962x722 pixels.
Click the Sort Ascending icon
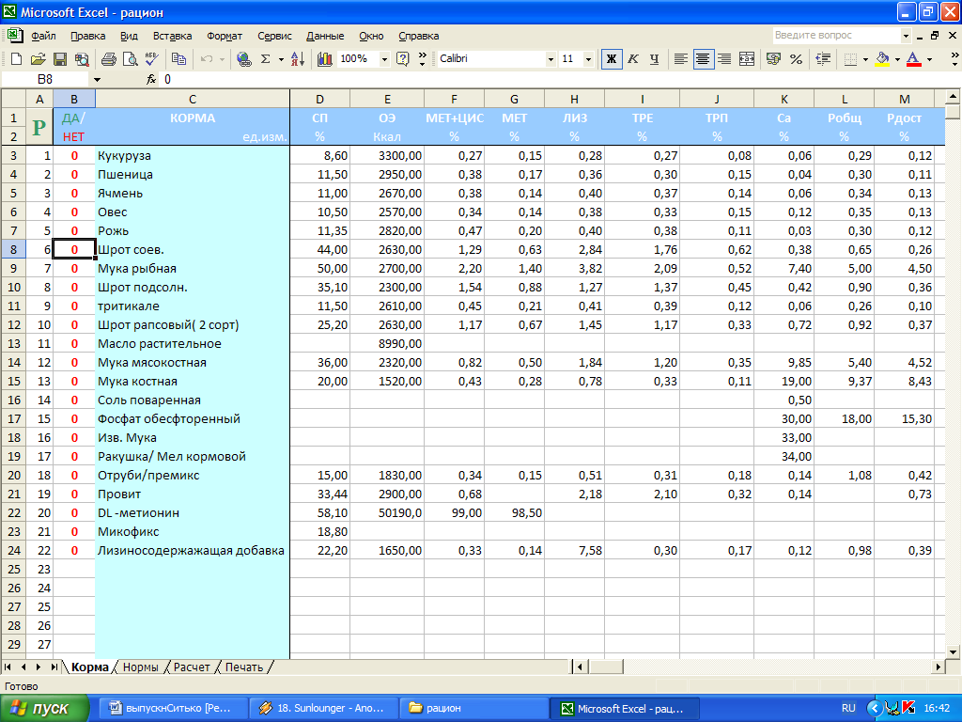(298, 59)
